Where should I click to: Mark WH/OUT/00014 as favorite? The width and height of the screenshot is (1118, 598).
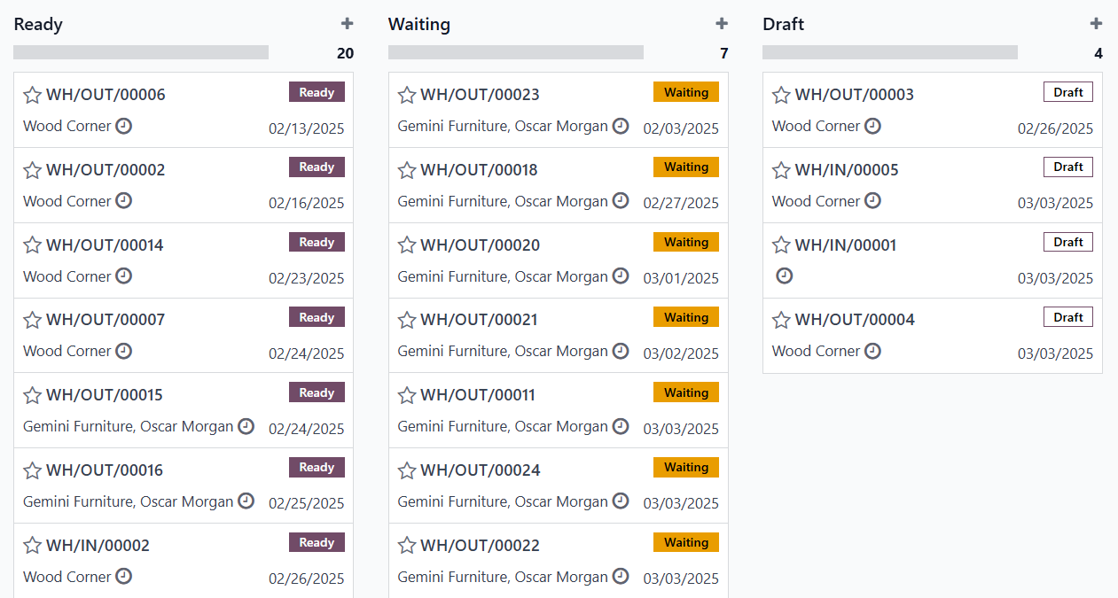click(x=33, y=245)
